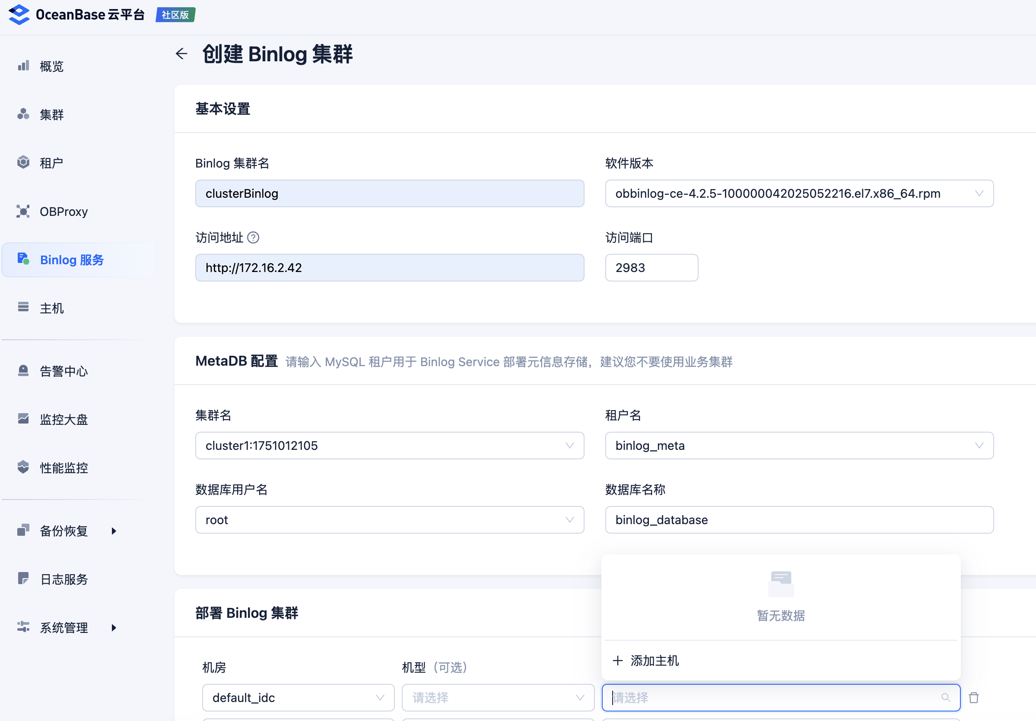1036x721 pixels.
Task: Click the search icon in host selector
Action: [946, 698]
